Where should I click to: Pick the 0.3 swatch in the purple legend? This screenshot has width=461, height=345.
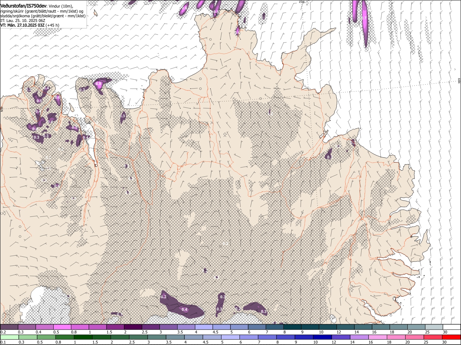click(x=27, y=327)
